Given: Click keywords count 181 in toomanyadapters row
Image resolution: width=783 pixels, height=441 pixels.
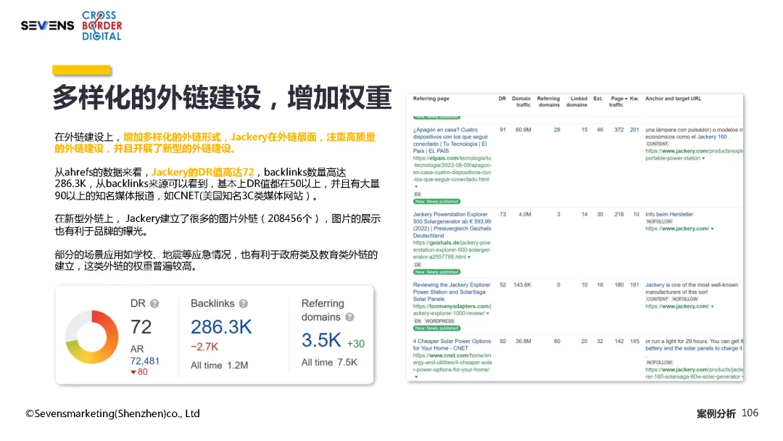Looking at the screenshot, I should [634, 285].
